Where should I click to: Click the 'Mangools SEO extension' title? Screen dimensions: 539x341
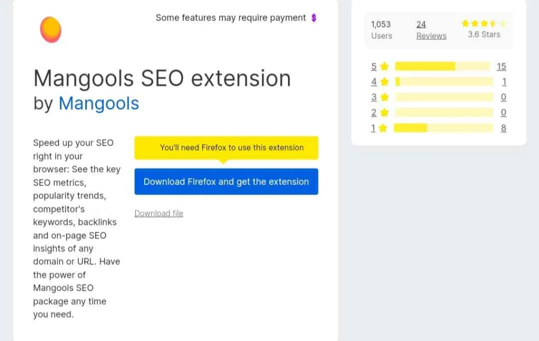[x=162, y=78]
